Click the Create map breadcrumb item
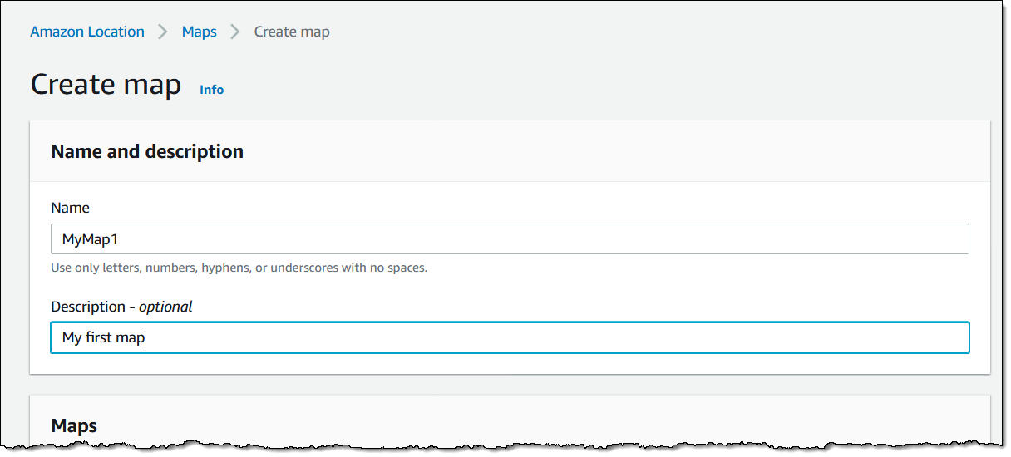The width and height of the screenshot is (1011, 457). 292,32
